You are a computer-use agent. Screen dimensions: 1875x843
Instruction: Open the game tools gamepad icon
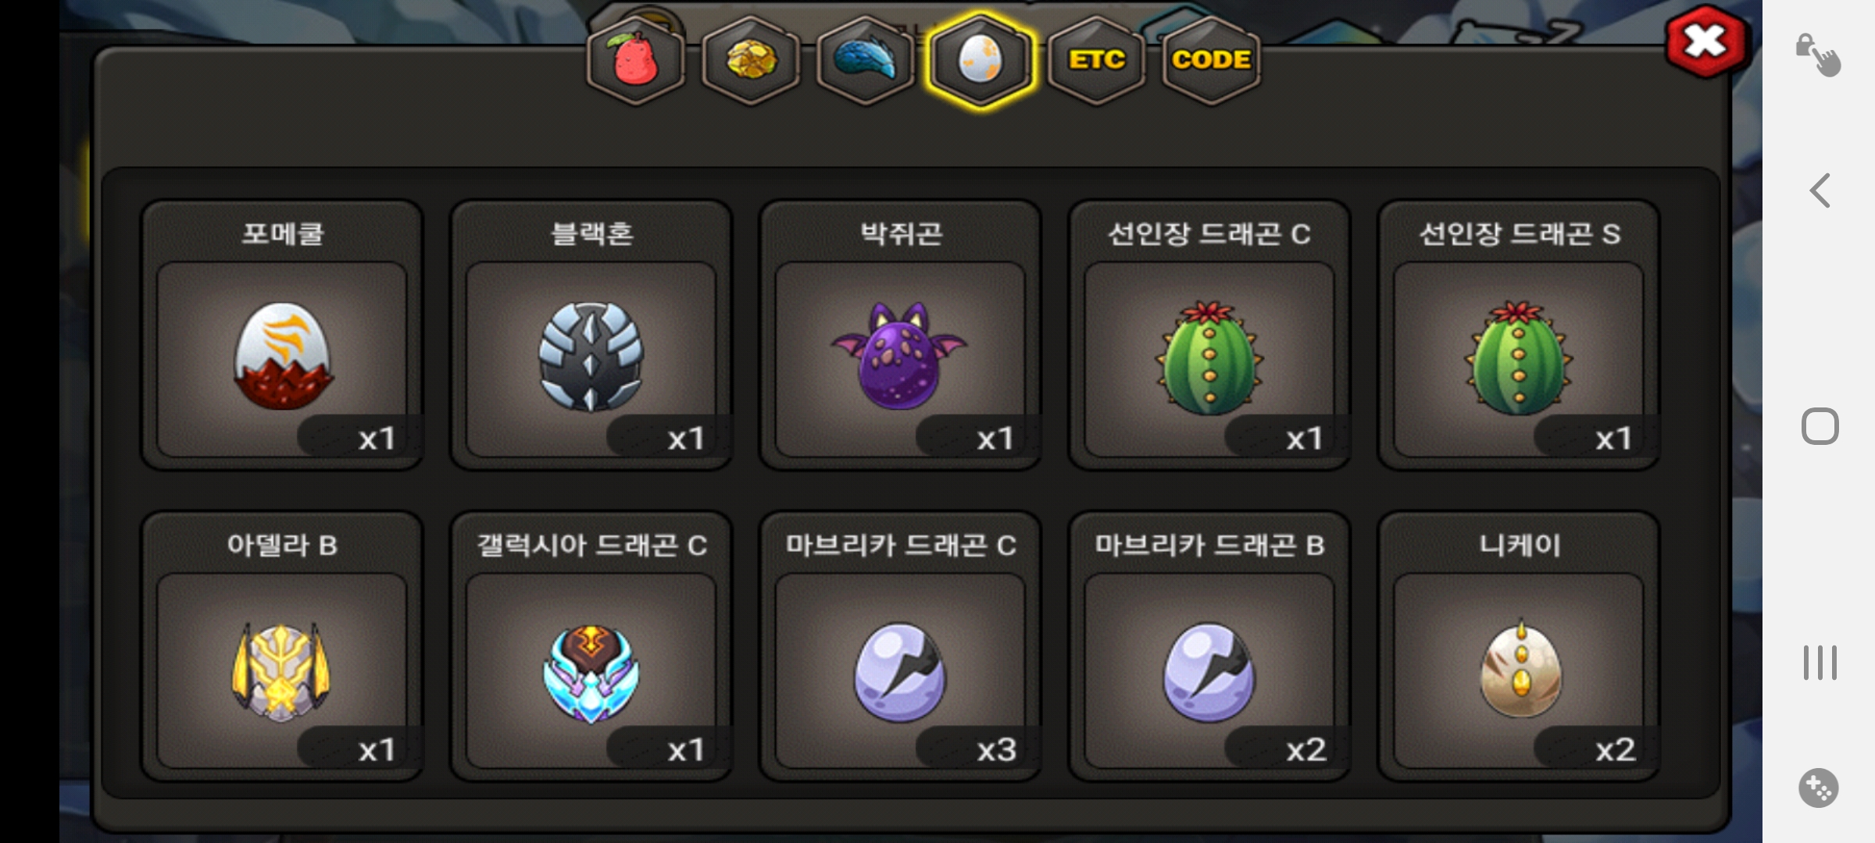[1819, 788]
